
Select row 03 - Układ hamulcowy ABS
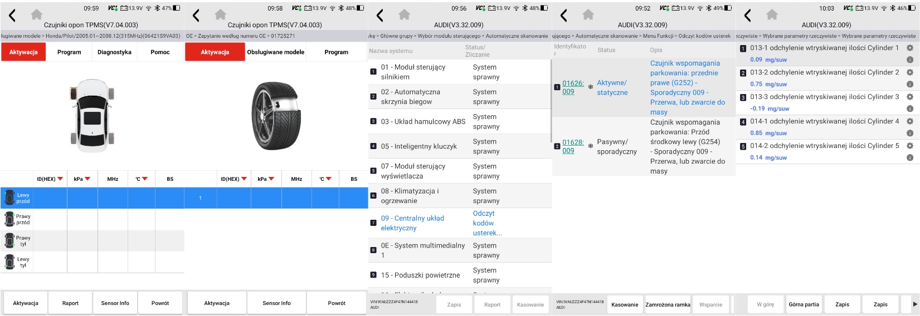click(x=460, y=121)
